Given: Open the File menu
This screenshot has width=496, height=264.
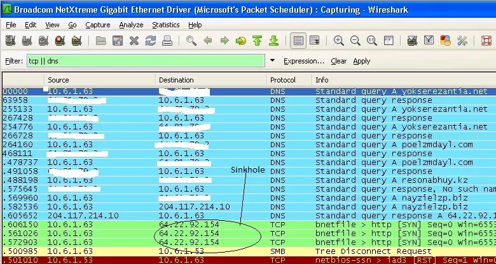Looking at the screenshot, I should [x=11, y=25].
